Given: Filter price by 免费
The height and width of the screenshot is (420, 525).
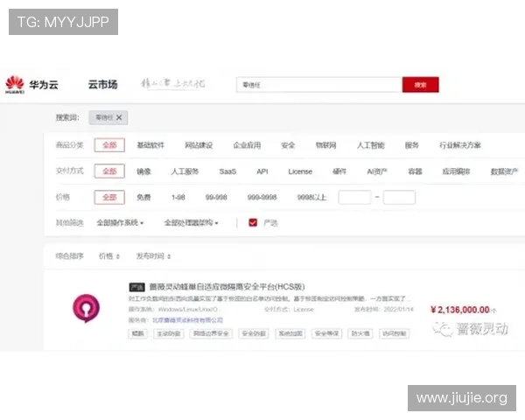Looking at the screenshot, I should click(143, 197).
